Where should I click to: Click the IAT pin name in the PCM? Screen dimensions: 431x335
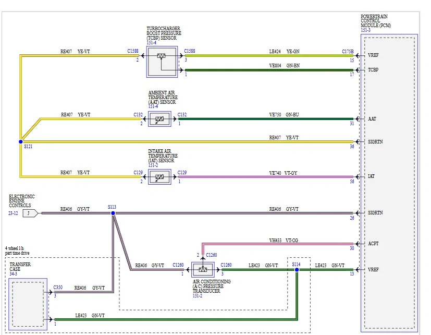point(372,176)
